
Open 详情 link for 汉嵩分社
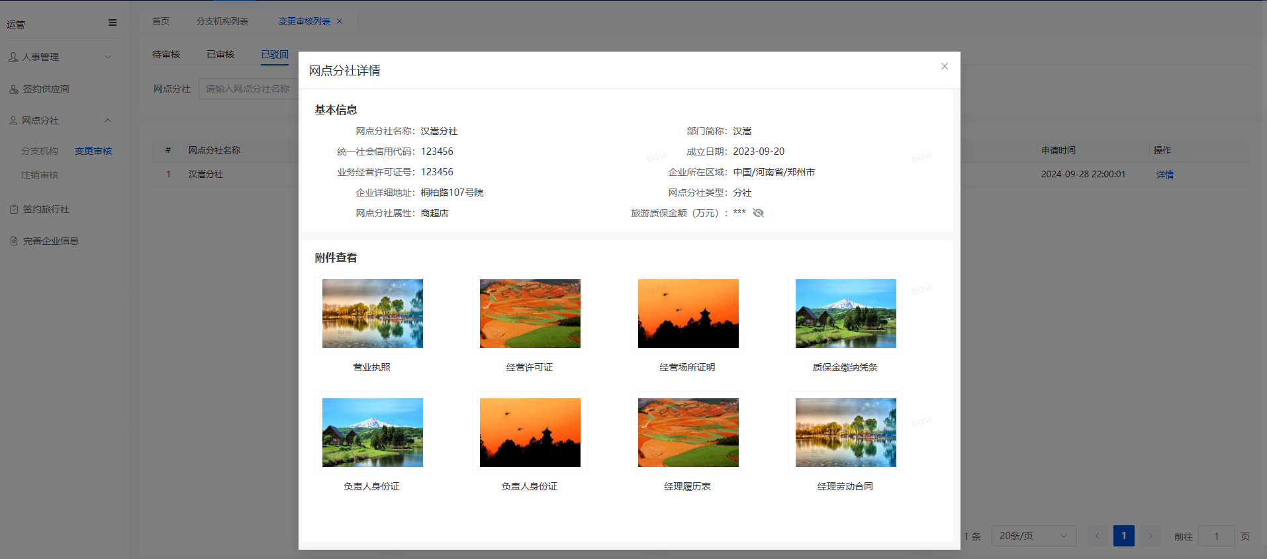(x=1164, y=175)
